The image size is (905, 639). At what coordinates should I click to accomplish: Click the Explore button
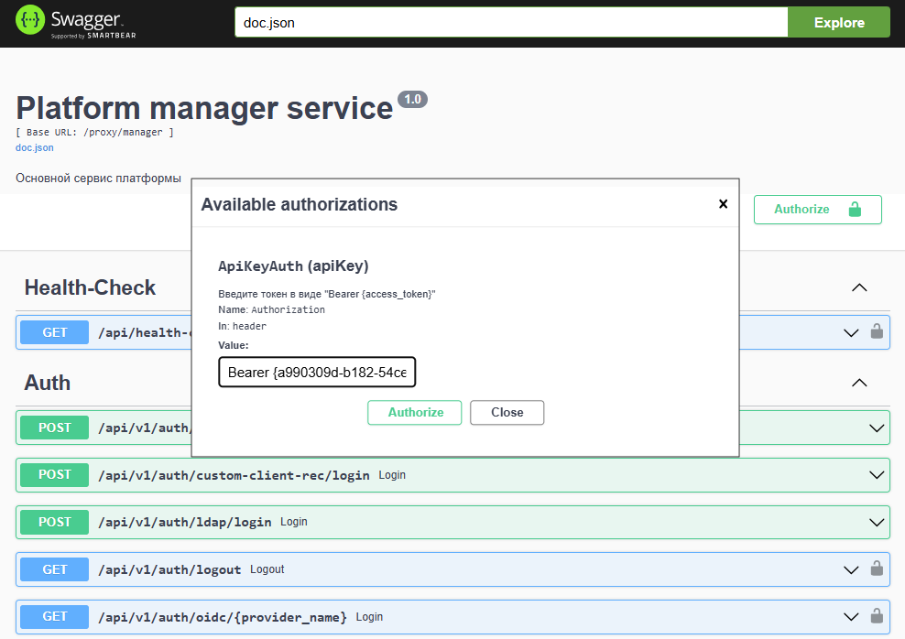tap(838, 23)
